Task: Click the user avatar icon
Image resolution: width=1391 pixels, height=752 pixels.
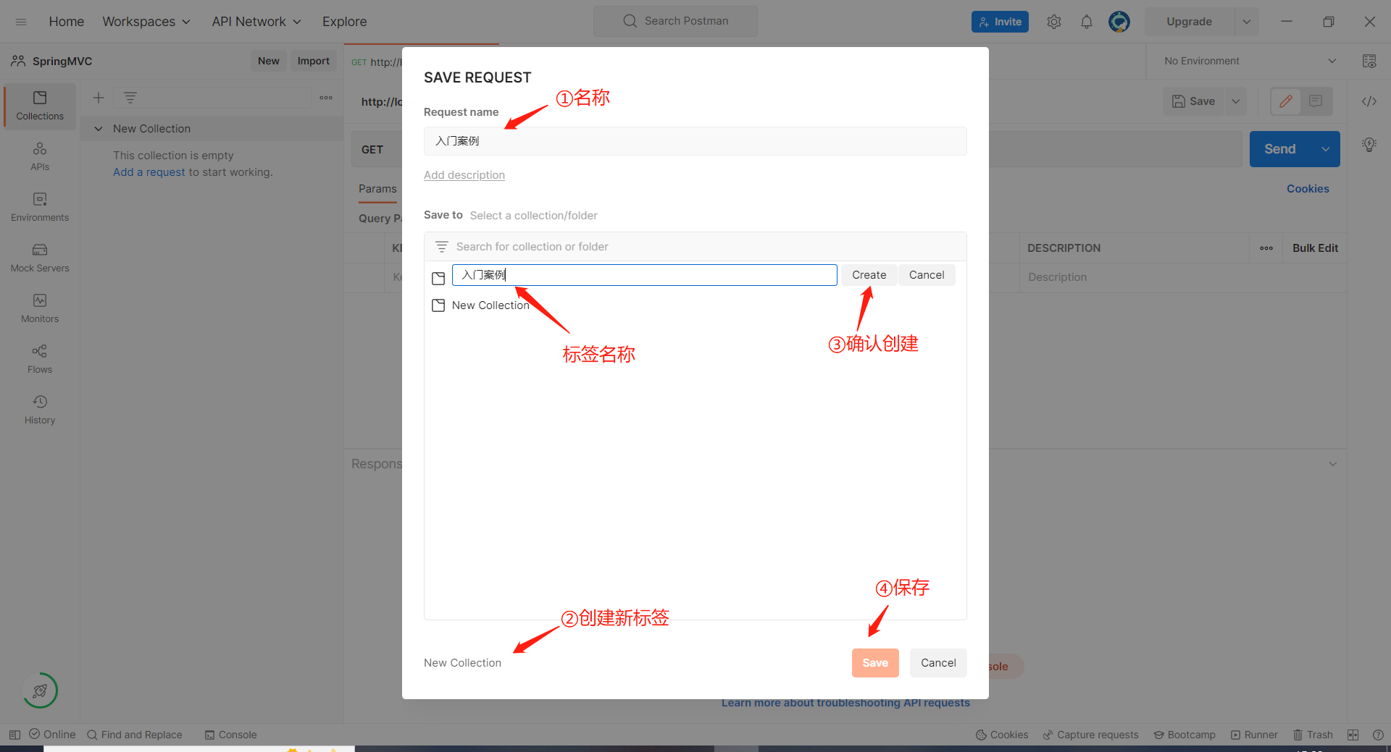Action: point(1119,22)
